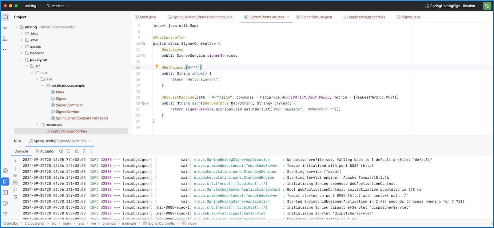Open the unidbg project dropdown in title bar
The image size is (494, 228).
[x=33, y=6]
